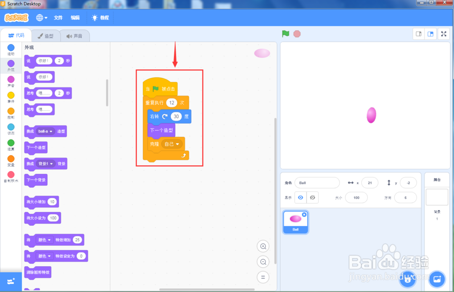This screenshot has width=454, height=292.
Task: Open the ball-a costume dropdown in the 换成 block
Action: [x=45, y=131]
